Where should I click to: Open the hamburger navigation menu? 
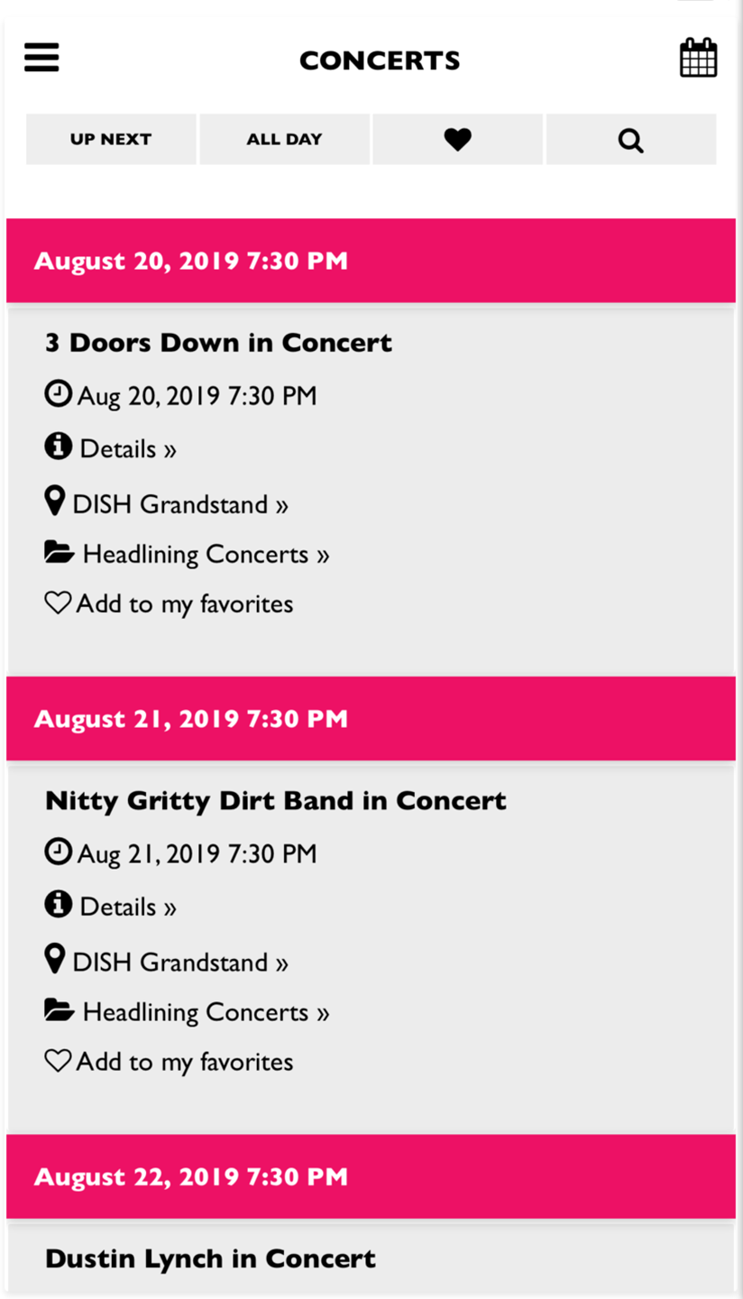(41, 58)
